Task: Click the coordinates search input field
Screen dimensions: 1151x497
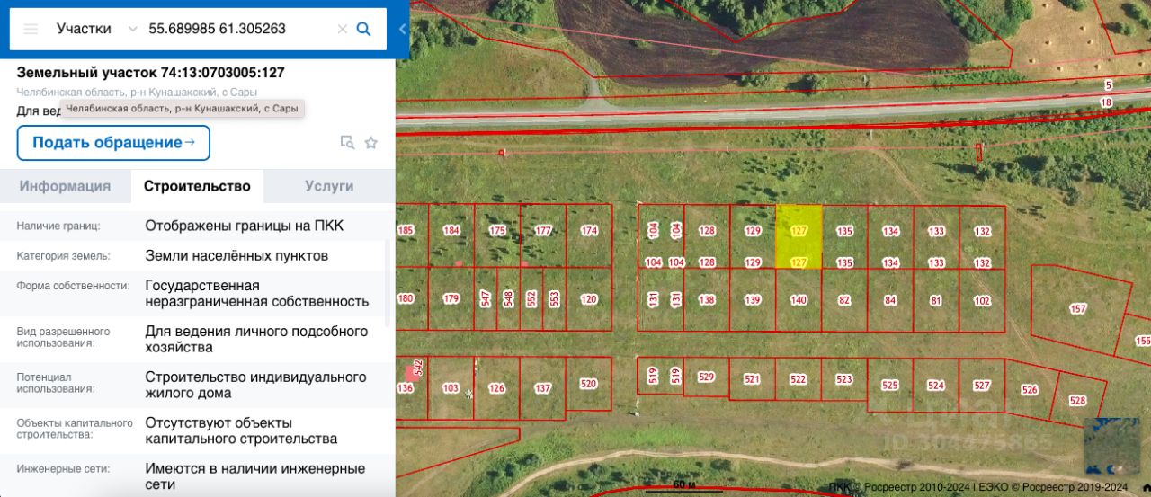Action: click(238, 29)
